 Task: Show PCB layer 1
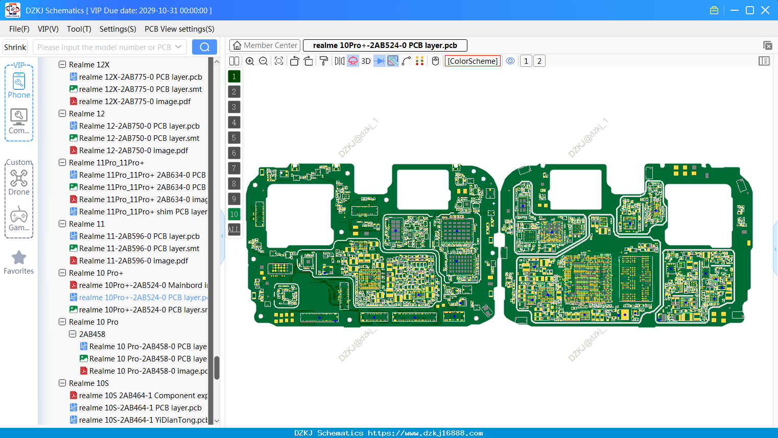coord(234,77)
